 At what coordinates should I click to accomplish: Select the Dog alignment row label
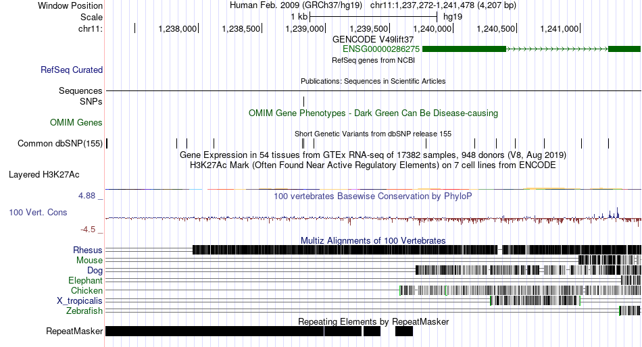coord(95,271)
